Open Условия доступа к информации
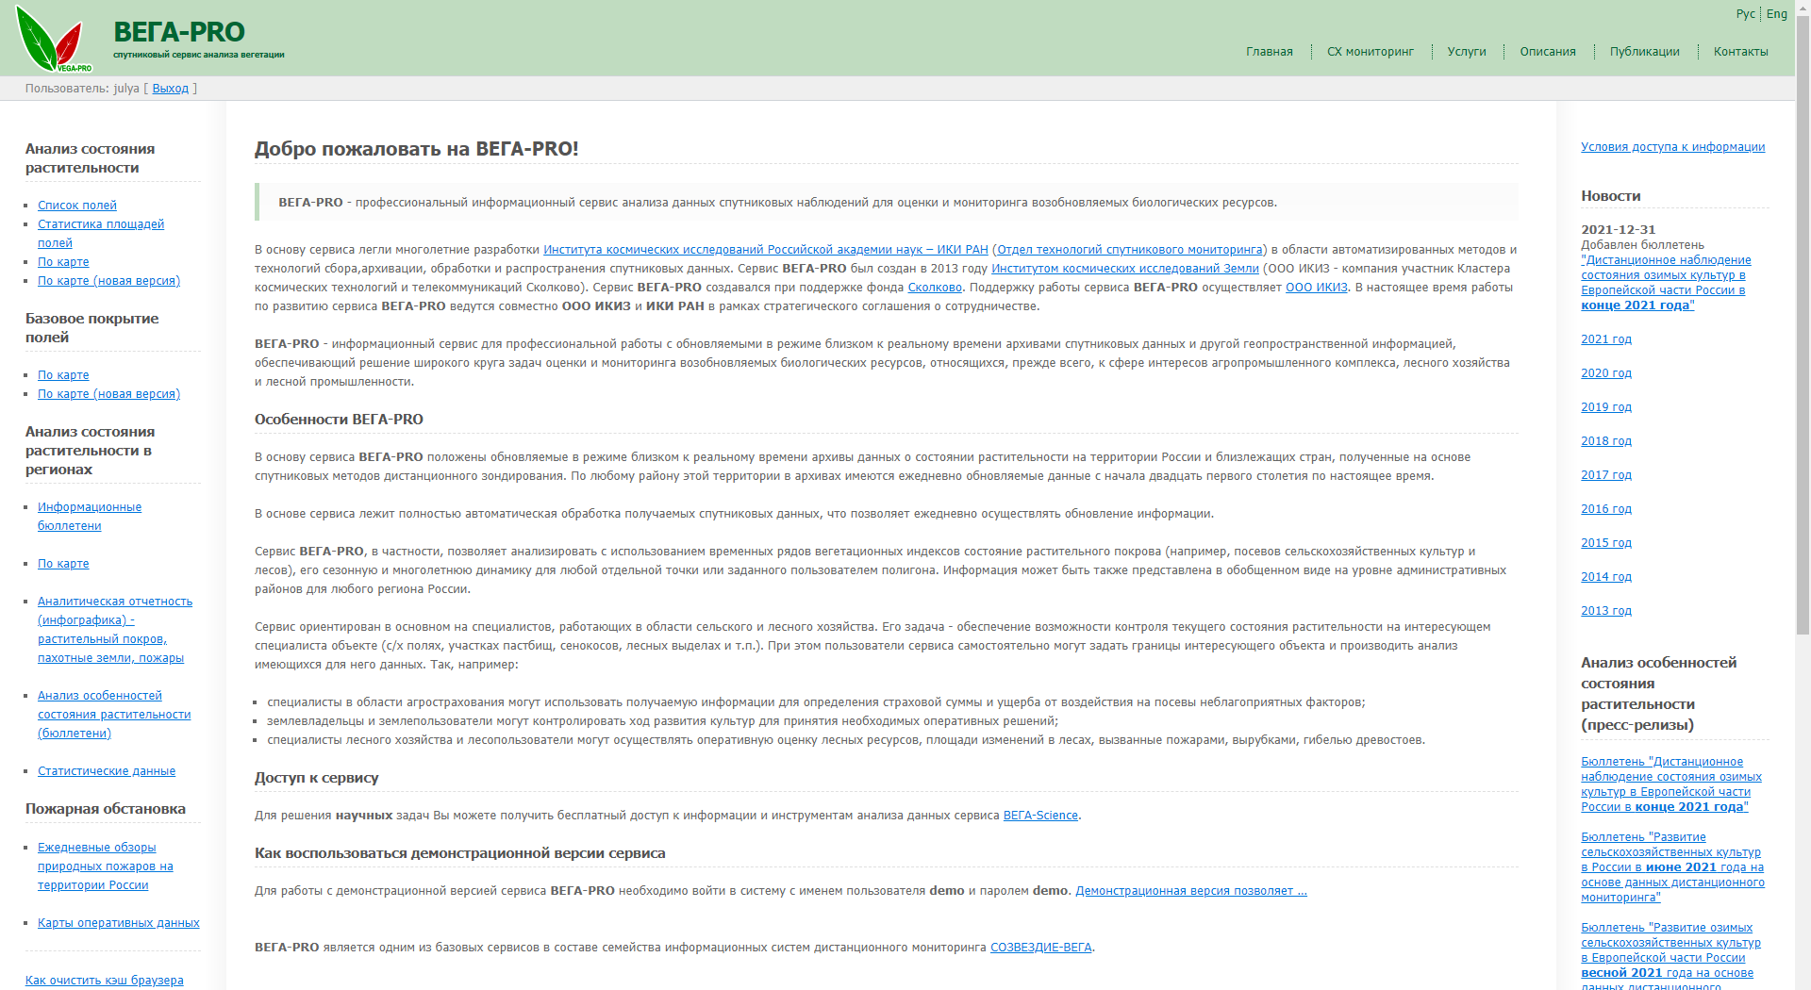The height and width of the screenshot is (990, 1811). point(1672,147)
